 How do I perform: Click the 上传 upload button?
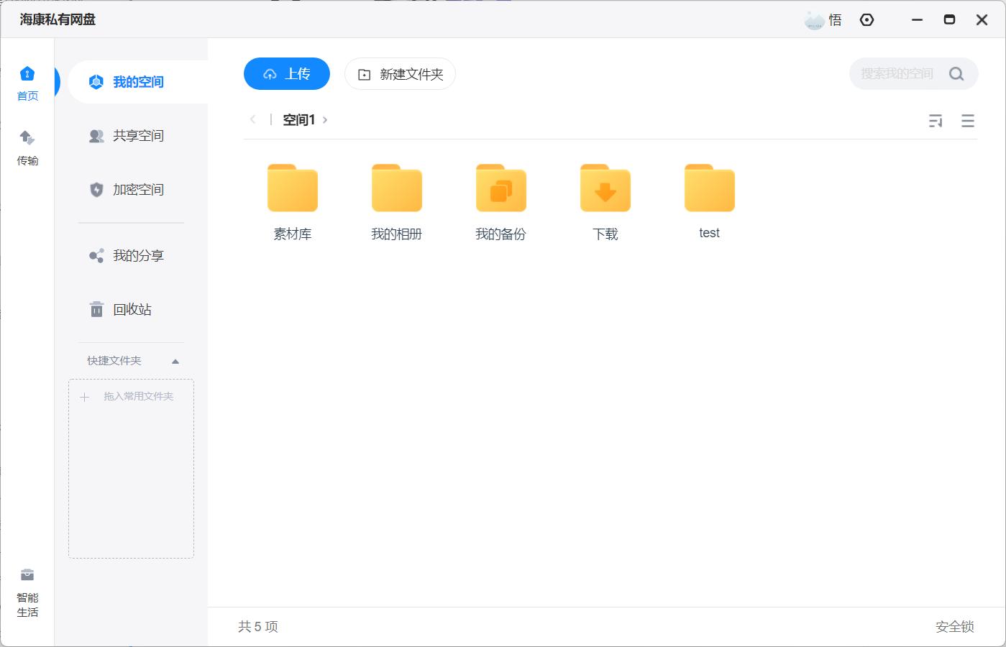pyautogui.click(x=286, y=73)
